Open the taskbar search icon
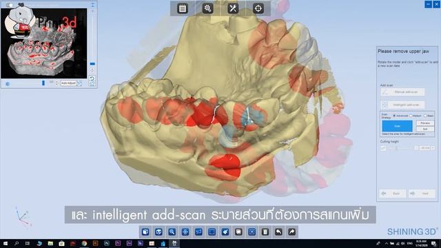 click(17, 243)
